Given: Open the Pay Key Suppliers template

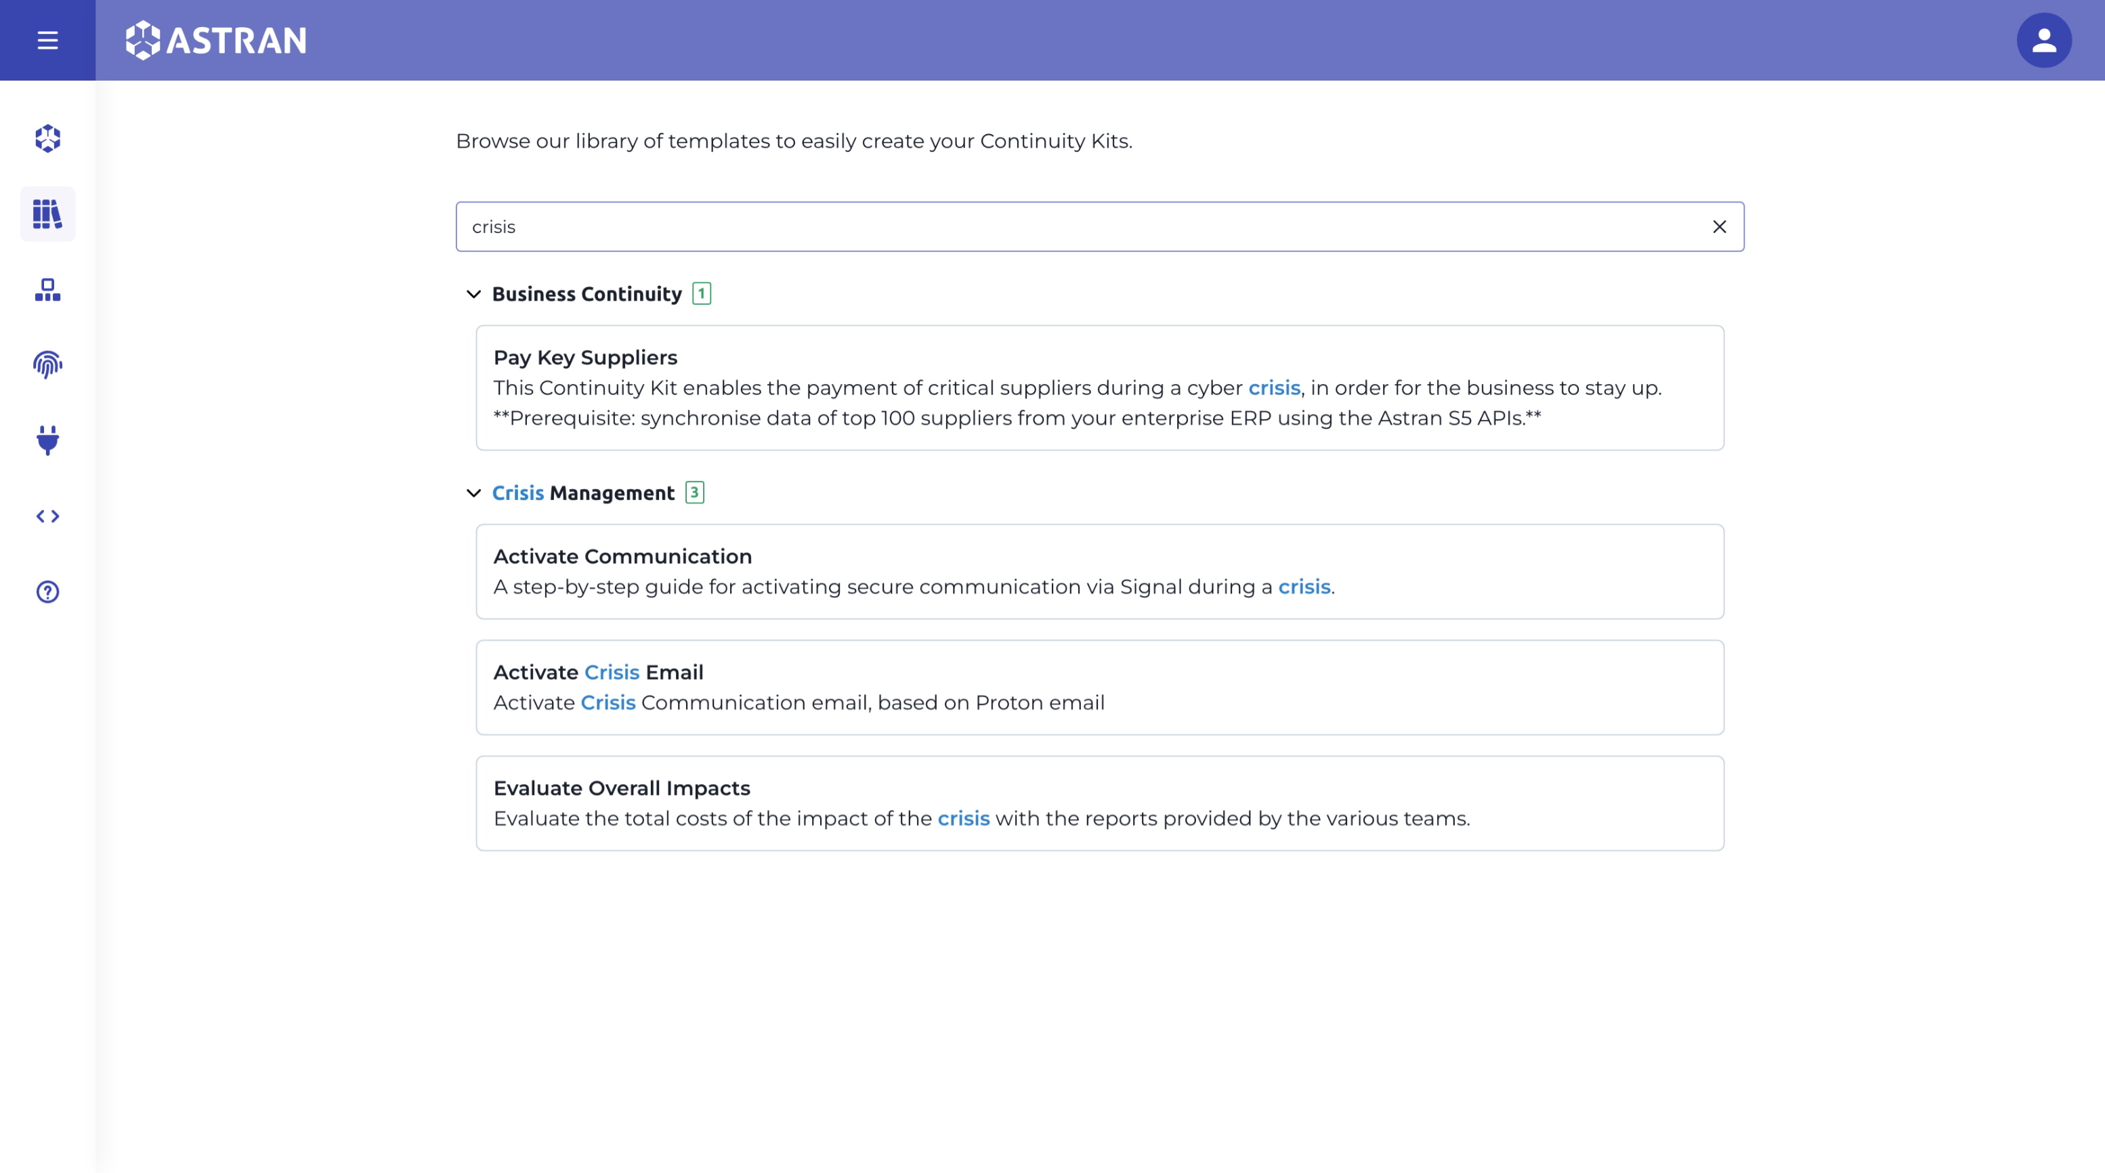Looking at the screenshot, I should click(1100, 388).
